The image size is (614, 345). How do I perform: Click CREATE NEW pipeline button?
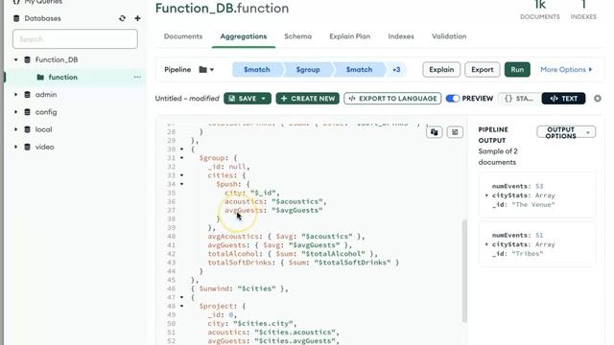[308, 99]
